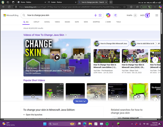
Task: Open the Edge Workspaces icon
Action: click(x=8, y=2)
